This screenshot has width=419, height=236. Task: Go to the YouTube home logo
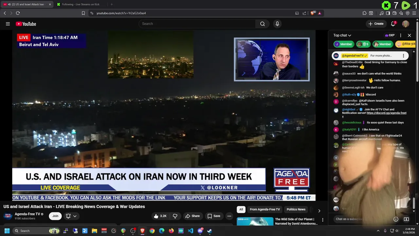click(26, 24)
